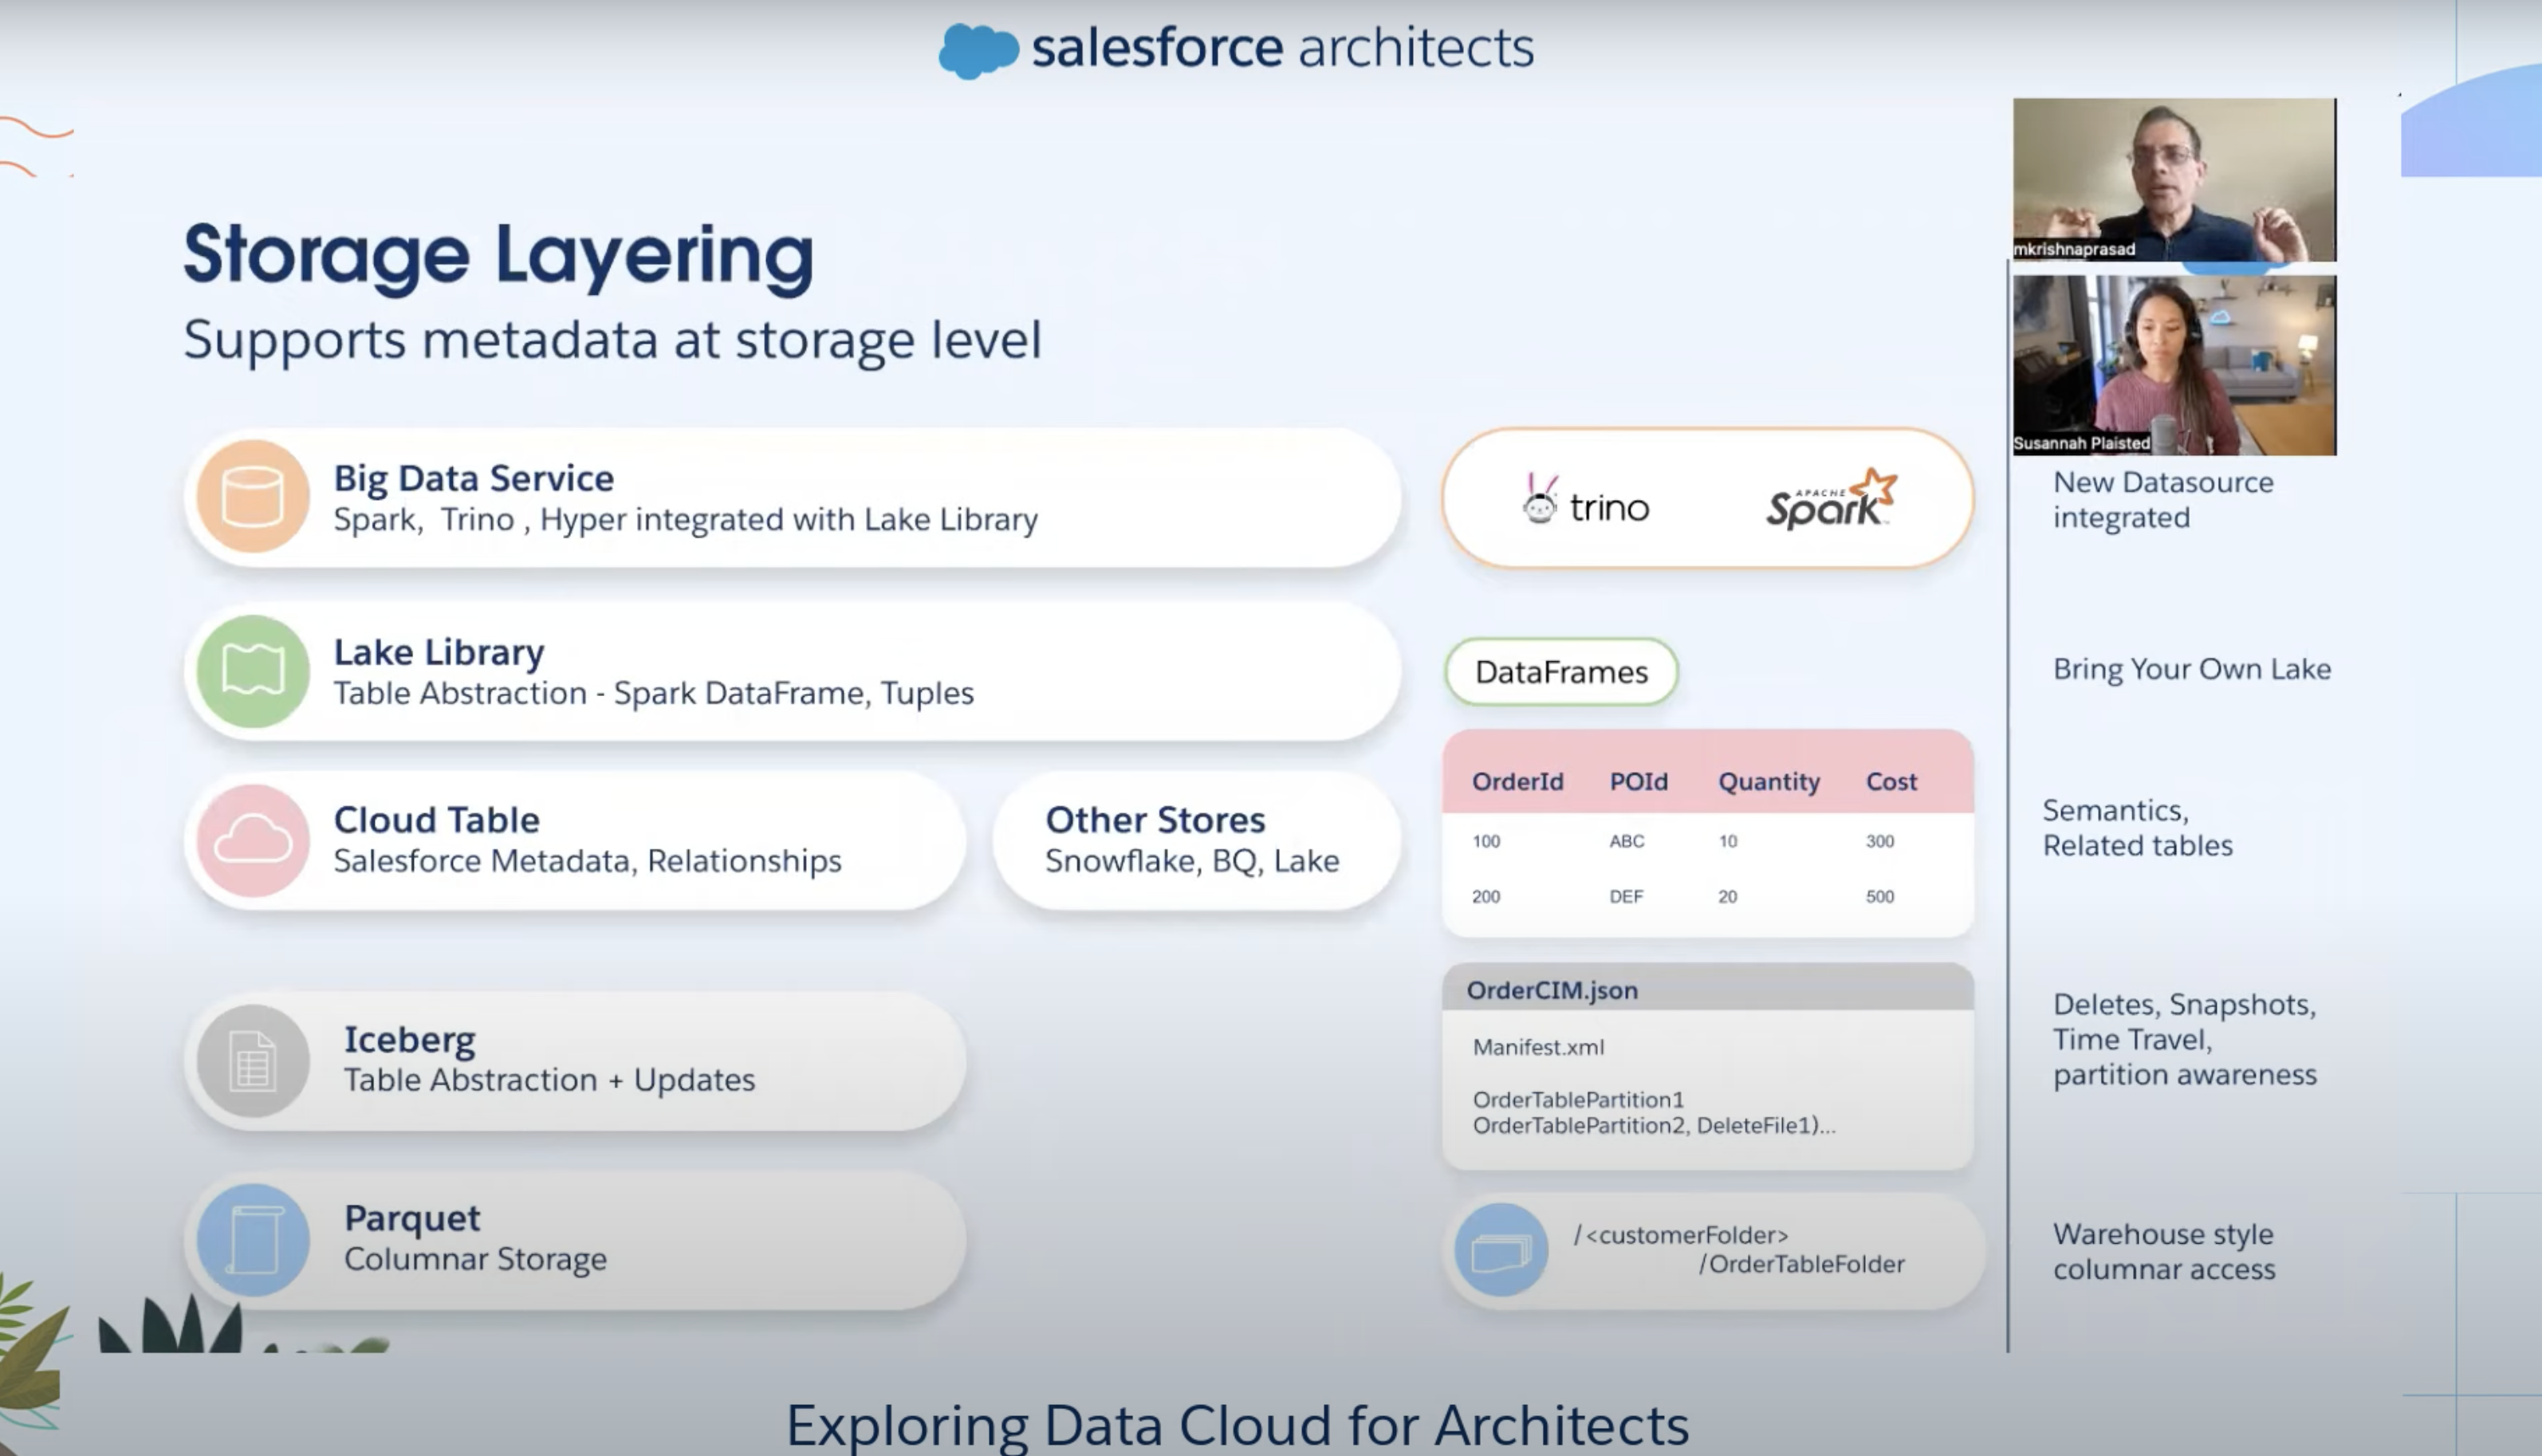Click the POId column header
Viewport: 2542px width, 1456px height.
[1638, 782]
